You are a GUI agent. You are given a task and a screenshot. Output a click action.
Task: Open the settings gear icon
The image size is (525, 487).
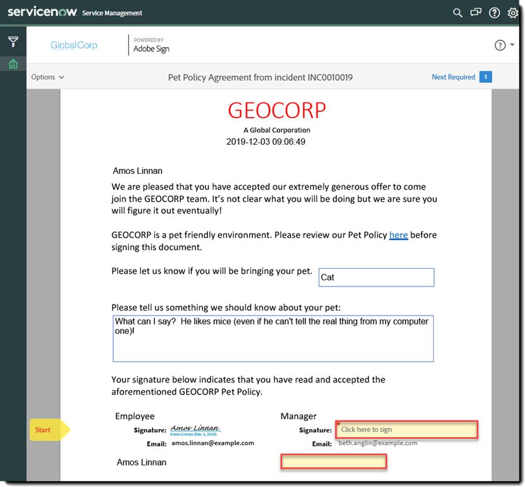point(512,13)
